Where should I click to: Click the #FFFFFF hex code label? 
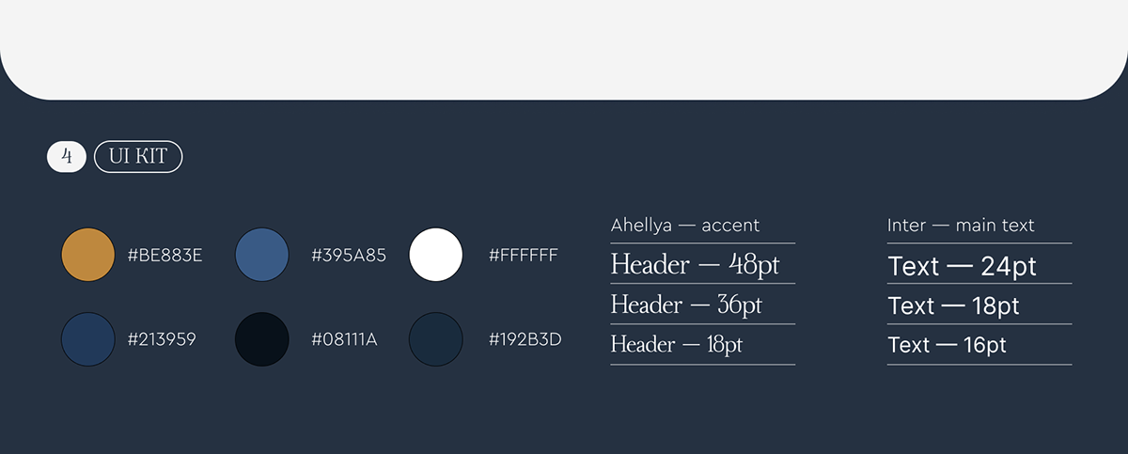tap(524, 255)
